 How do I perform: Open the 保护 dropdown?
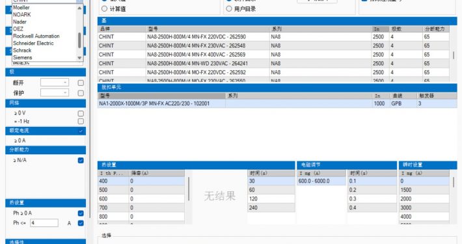[55, 93]
